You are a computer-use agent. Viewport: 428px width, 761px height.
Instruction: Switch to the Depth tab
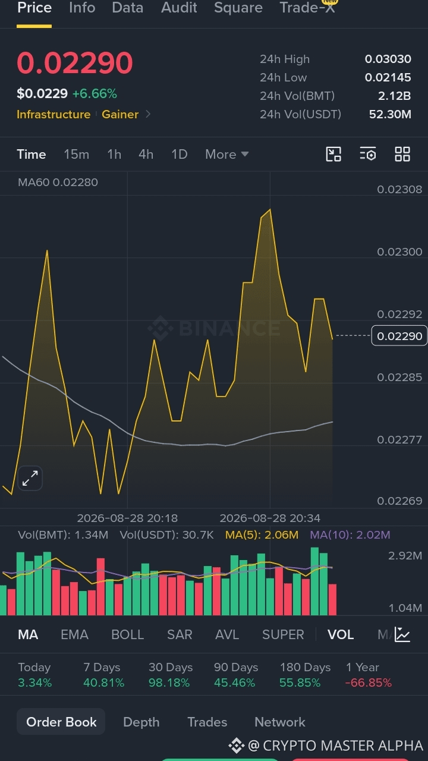(x=141, y=722)
